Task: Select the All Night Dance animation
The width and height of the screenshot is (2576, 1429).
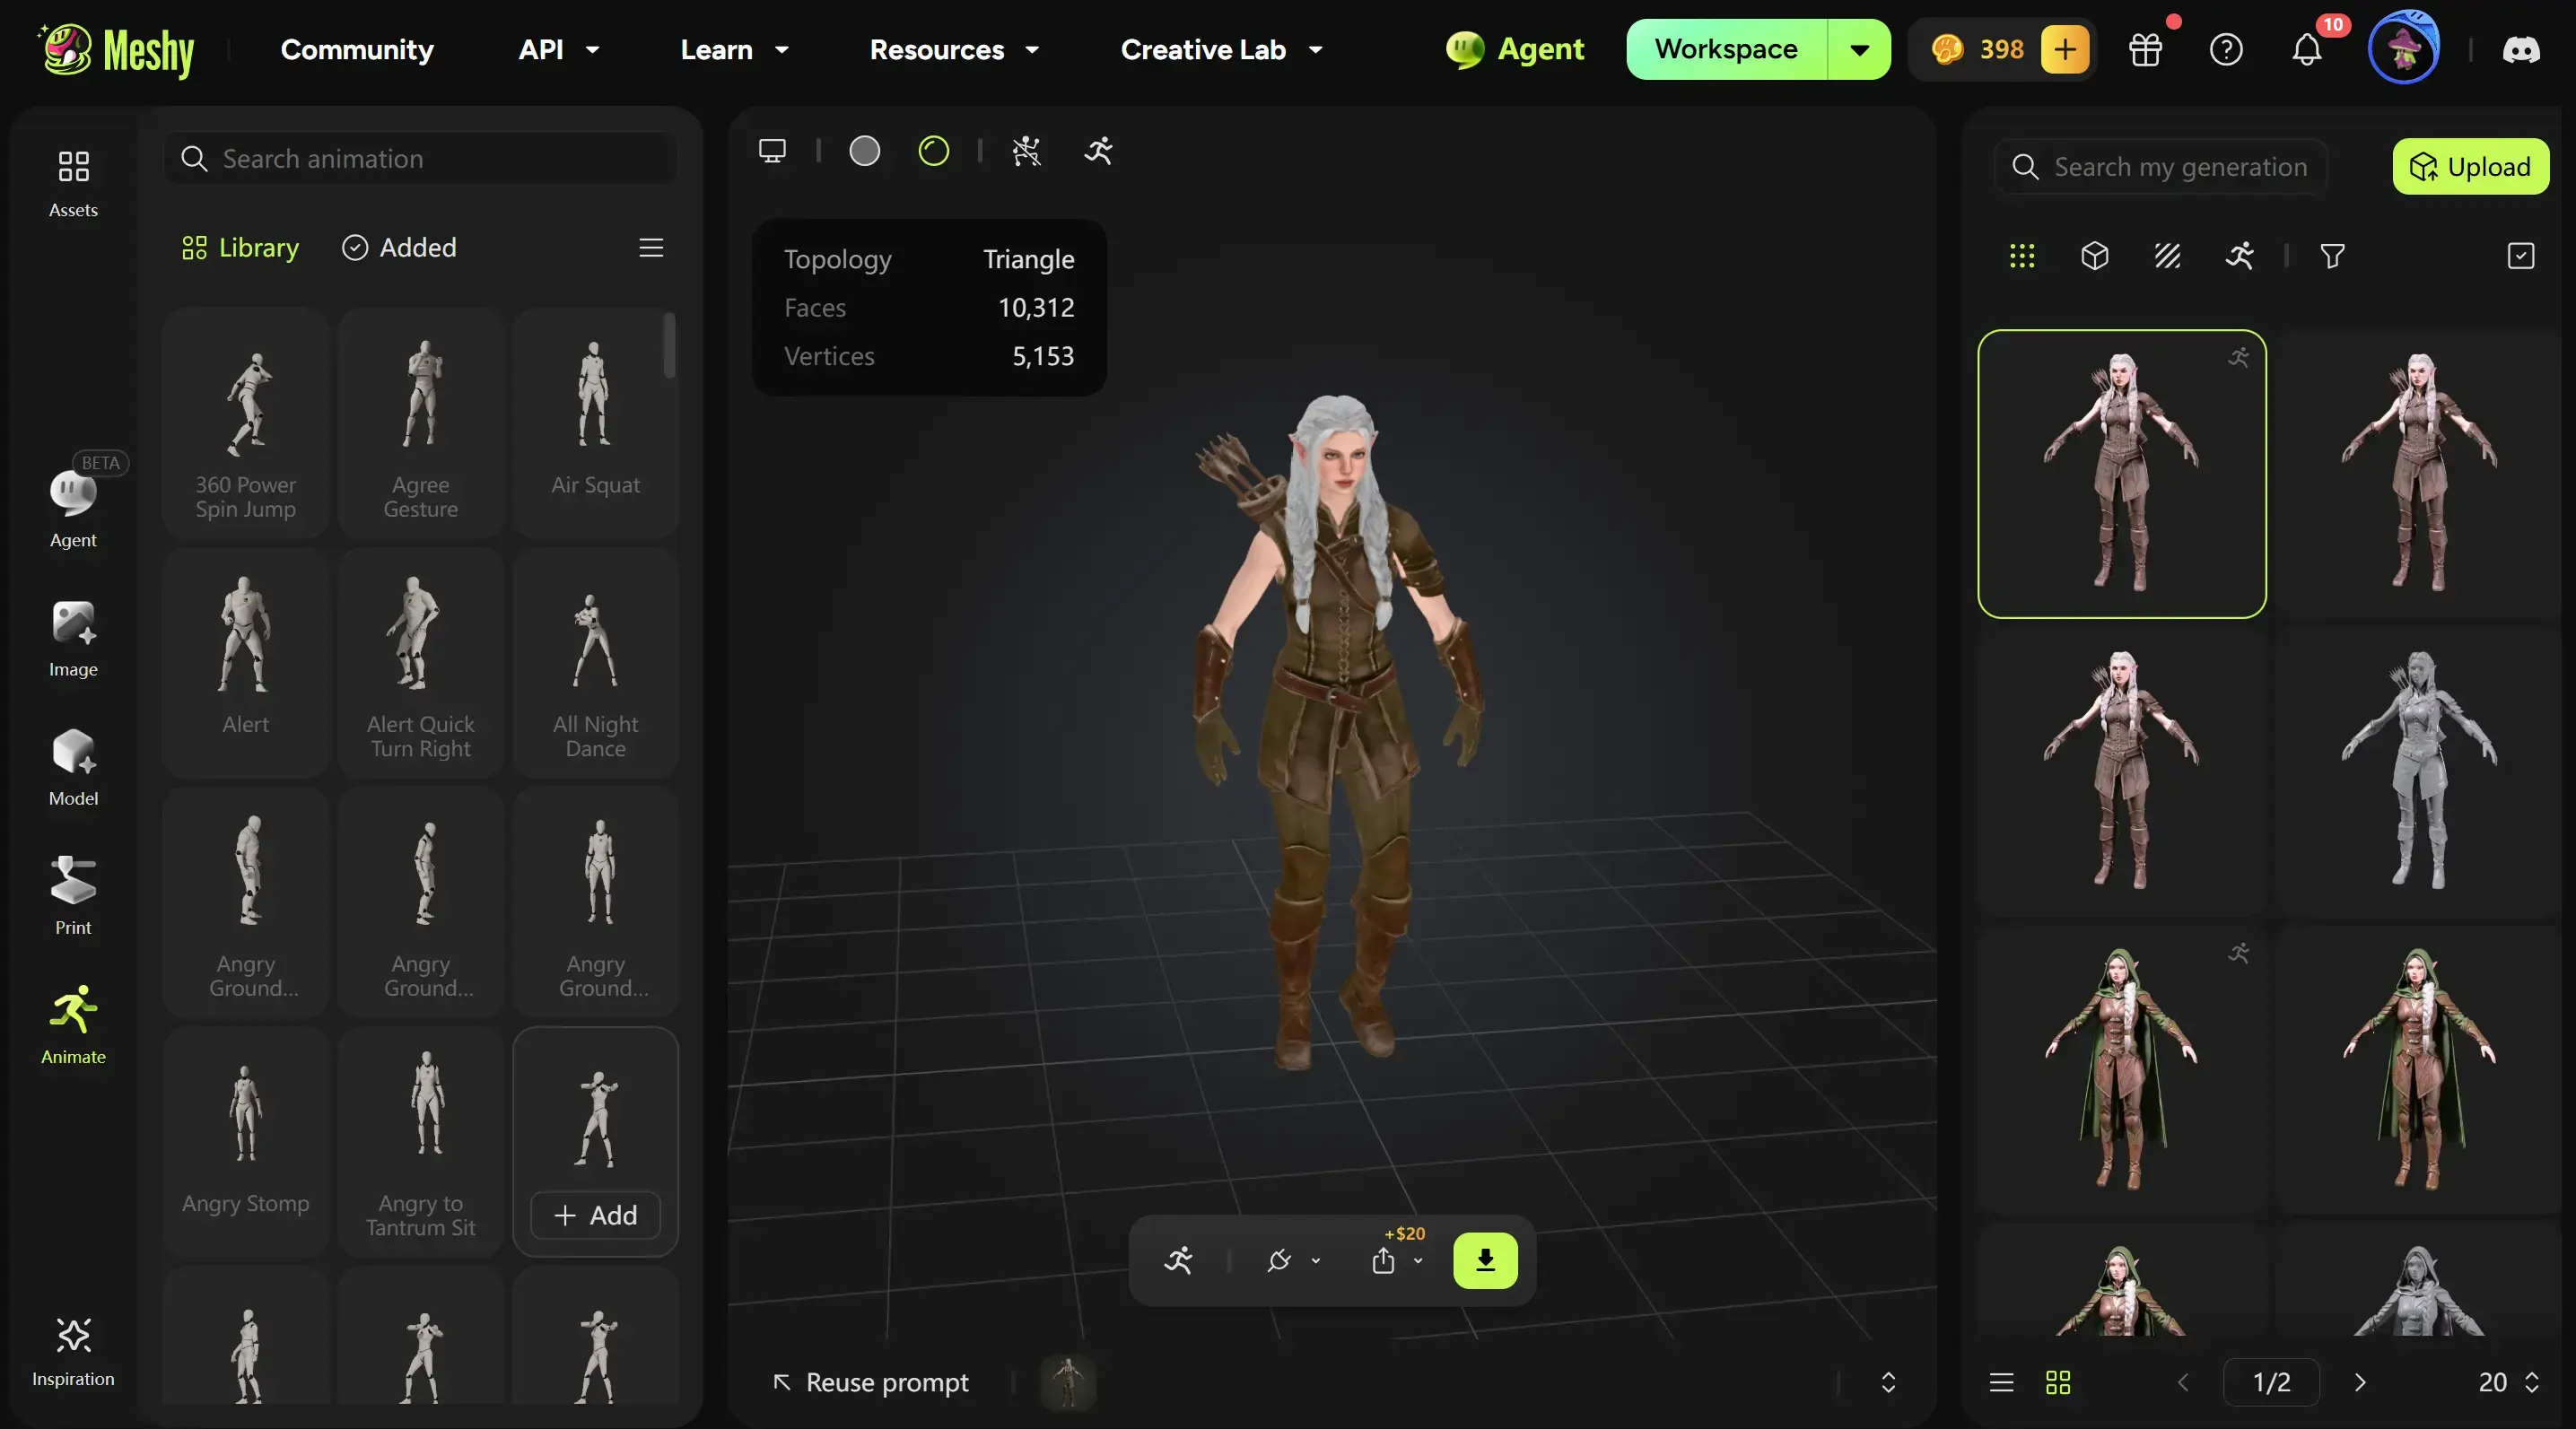Action: (x=595, y=663)
